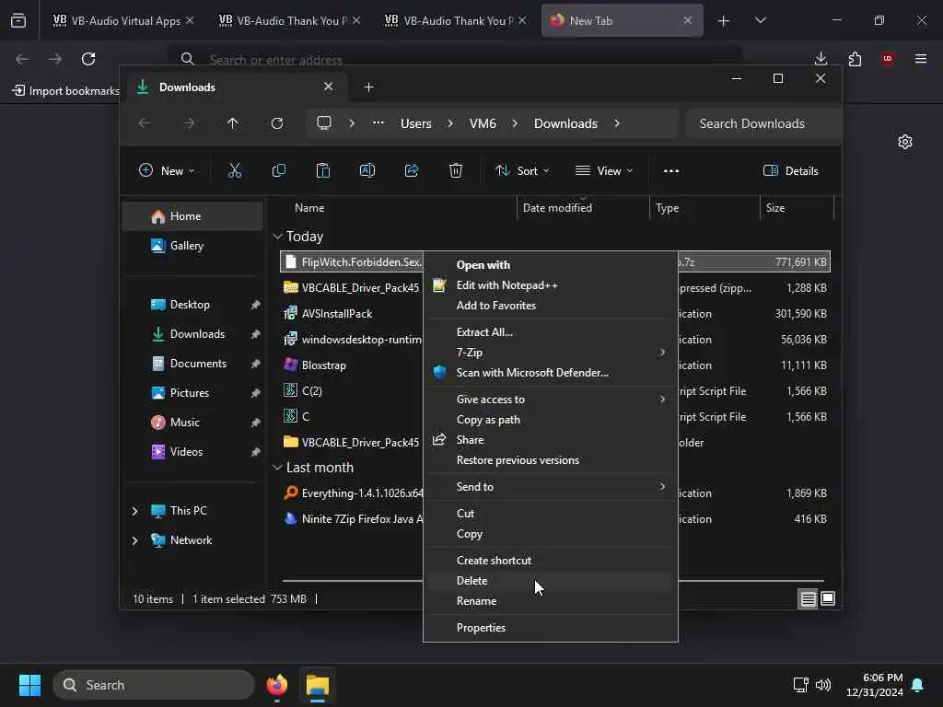Click Import bookmarks in Firefox

pos(66,91)
